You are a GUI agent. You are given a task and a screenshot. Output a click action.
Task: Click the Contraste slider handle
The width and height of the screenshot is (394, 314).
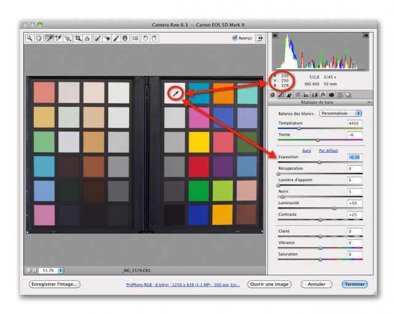(320, 220)
